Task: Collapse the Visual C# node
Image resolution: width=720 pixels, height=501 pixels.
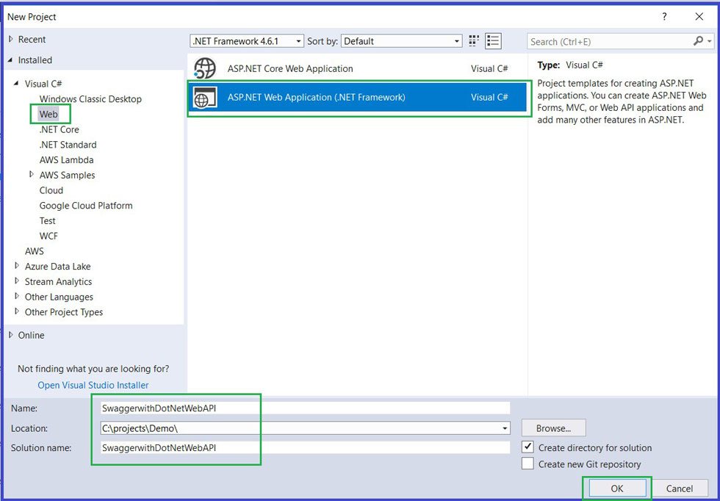Action: point(15,83)
